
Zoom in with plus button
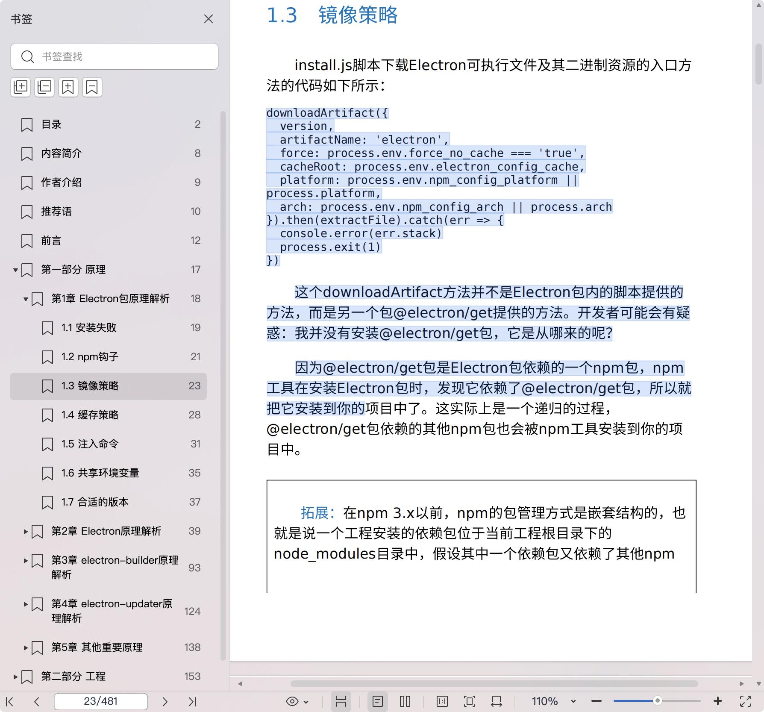point(718,701)
